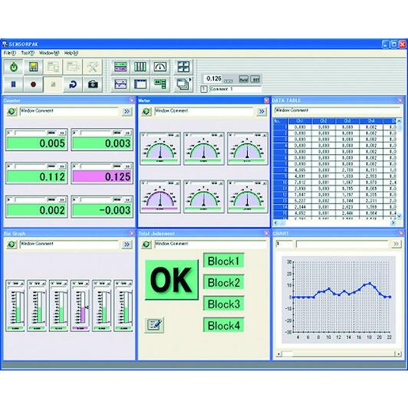Open the File menu
The width and height of the screenshot is (408, 408).
(x=10, y=53)
